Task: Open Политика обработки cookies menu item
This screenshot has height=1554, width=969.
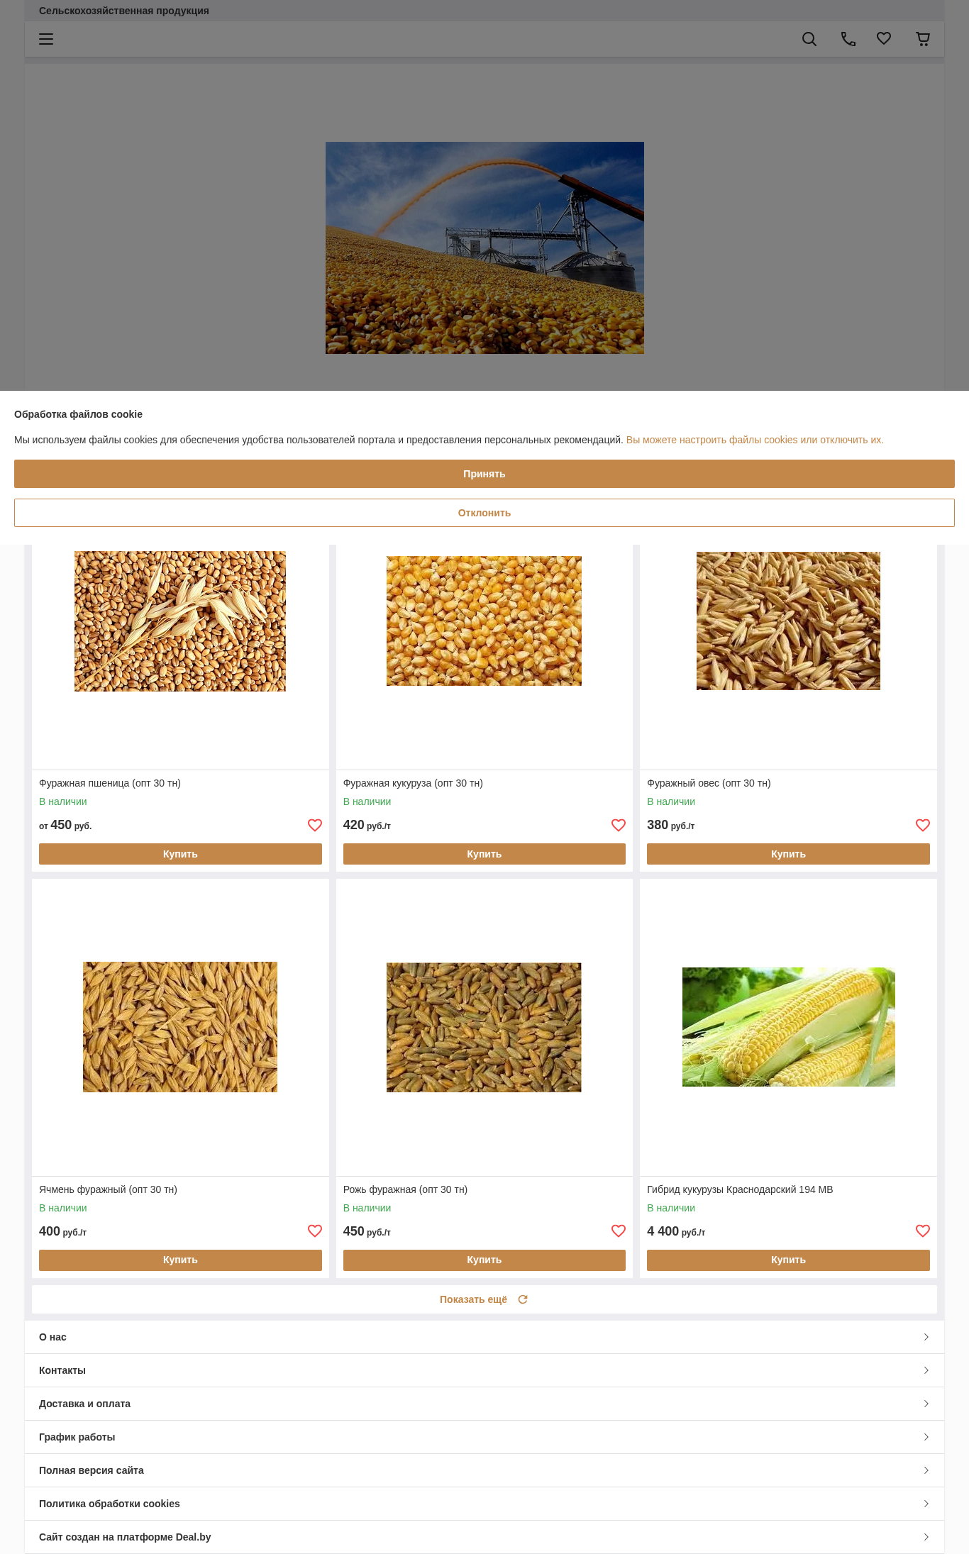Action: (484, 1504)
